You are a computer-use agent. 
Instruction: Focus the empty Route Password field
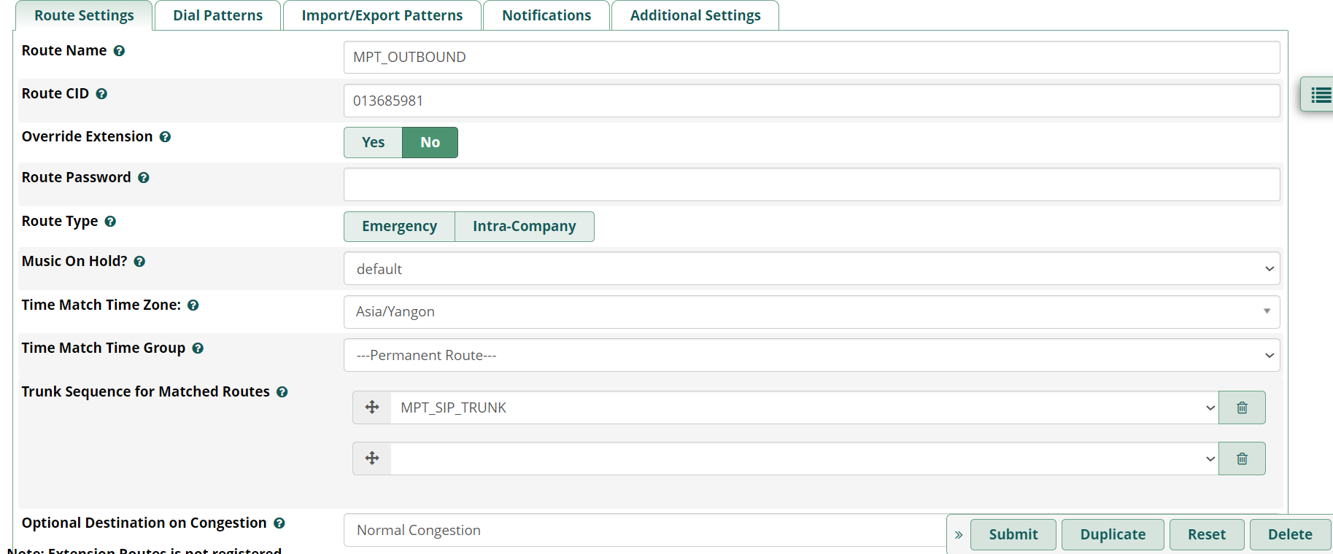pos(811,184)
